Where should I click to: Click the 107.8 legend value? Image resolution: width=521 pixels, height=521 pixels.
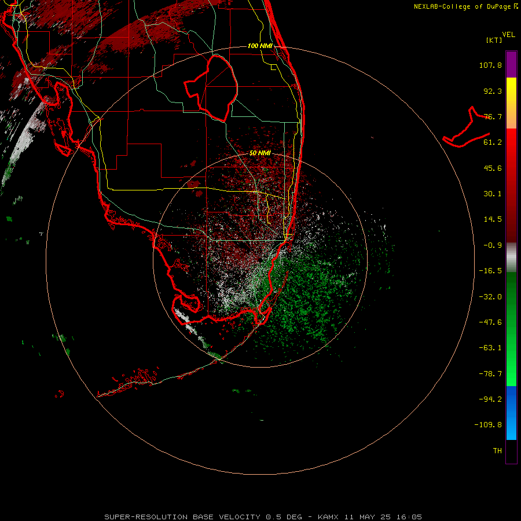490,65
